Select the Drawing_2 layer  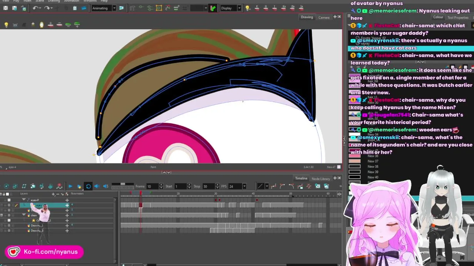(x=37, y=225)
